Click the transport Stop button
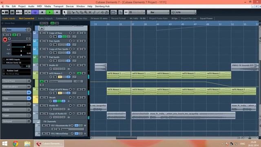 pyautogui.click(x=42, y=12)
